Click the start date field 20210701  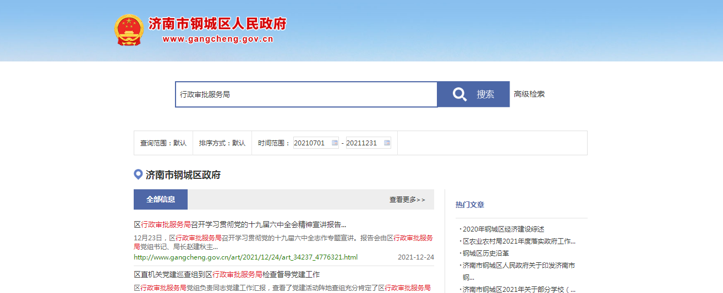pos(310,143)
